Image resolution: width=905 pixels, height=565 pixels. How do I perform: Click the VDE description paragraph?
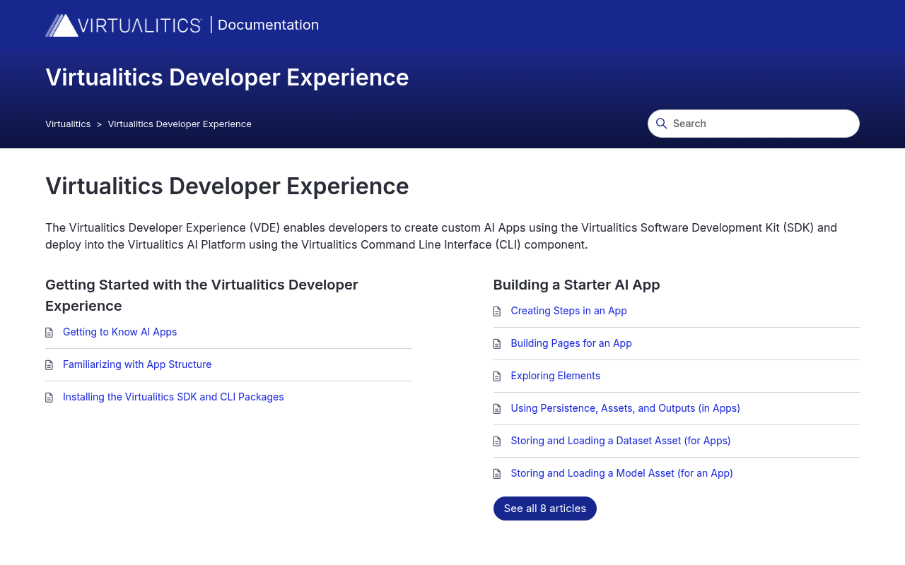click(441, 236)
